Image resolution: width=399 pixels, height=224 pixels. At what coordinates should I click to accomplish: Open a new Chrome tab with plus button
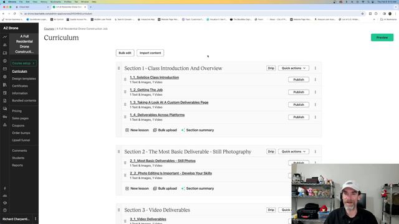[x=90, y=7]
